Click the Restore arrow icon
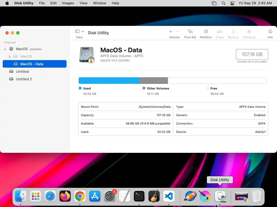The image size is (277, 207). (x=233, y=32)
